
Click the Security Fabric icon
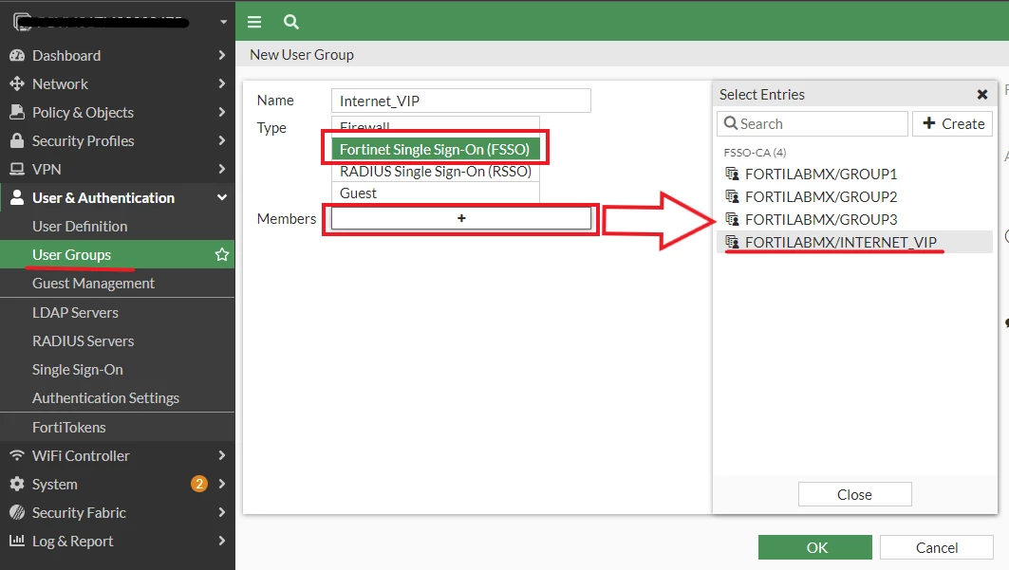(x=17, y=512)
